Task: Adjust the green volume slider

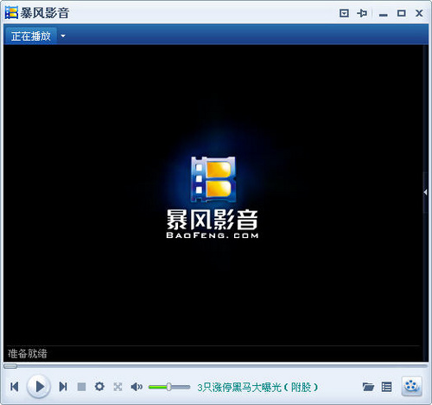Action: [x=169, y=387]
